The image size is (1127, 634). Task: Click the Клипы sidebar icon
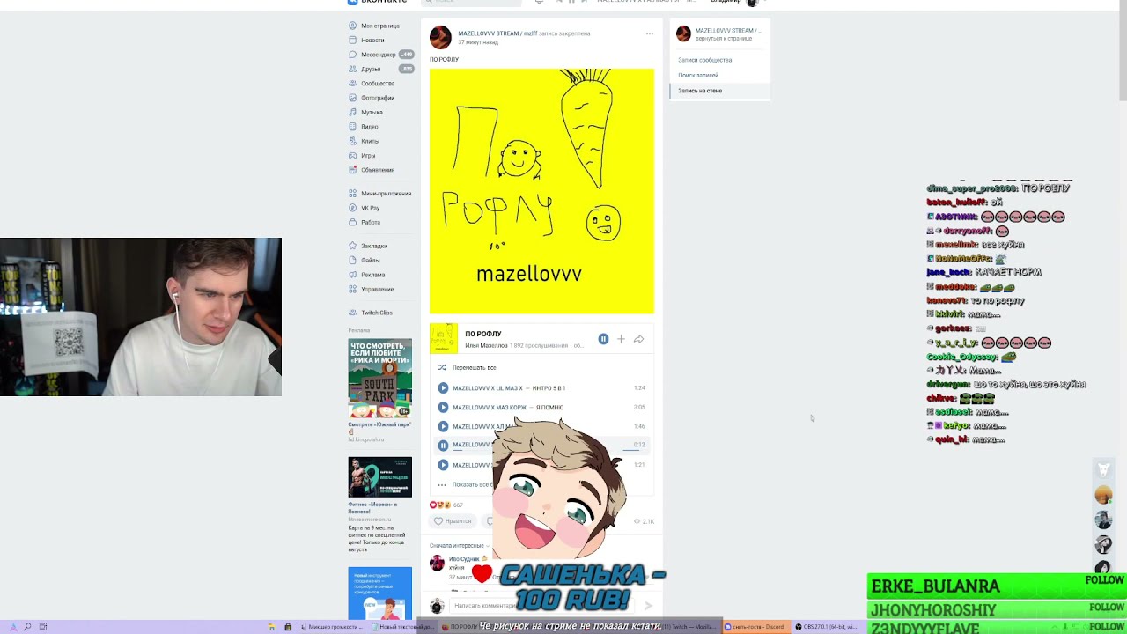click(353, 141)
